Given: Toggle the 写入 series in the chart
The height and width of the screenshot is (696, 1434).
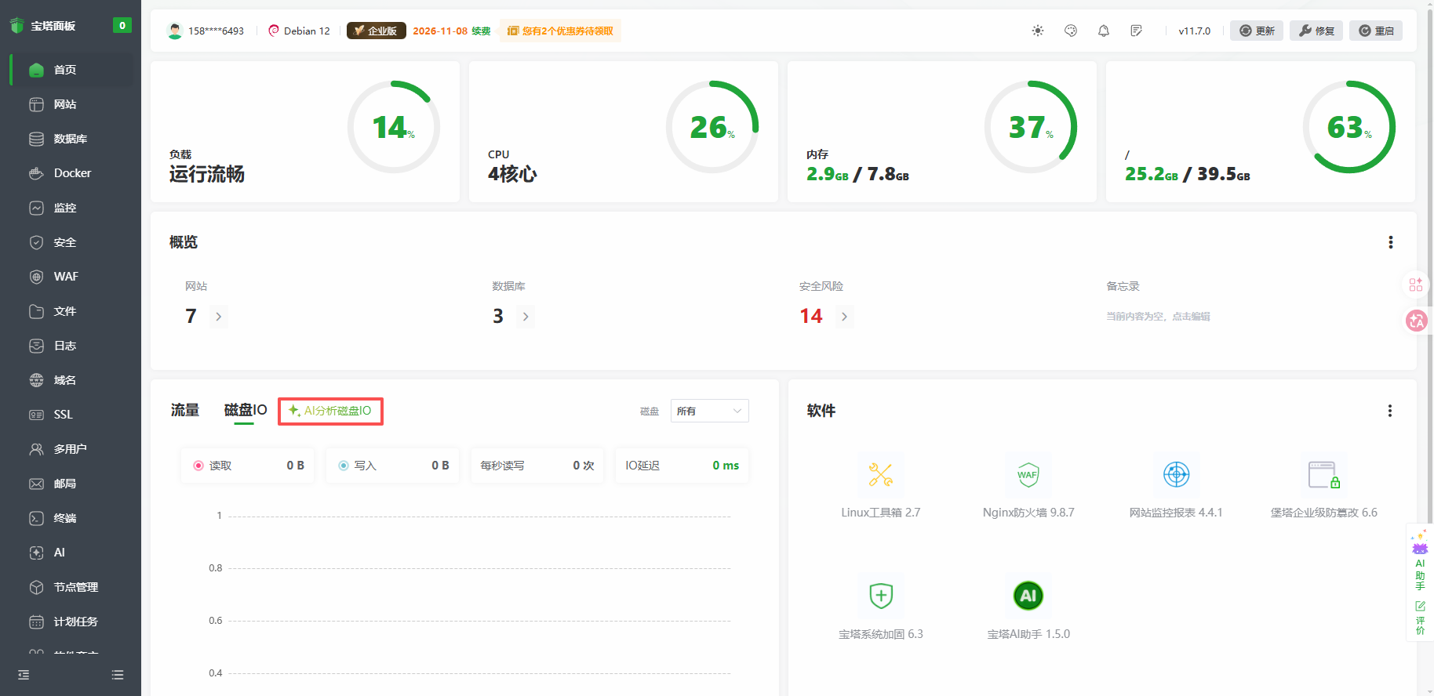Looking at the screenshot, I should pos(358,466).
